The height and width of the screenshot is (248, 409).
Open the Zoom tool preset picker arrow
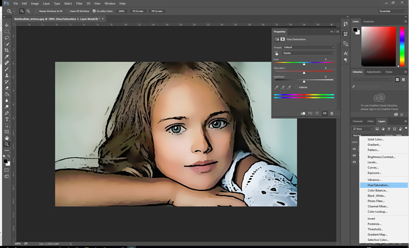(14, 11)
